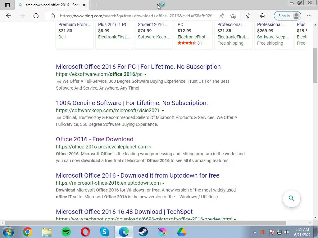
Task: Open a new tab with plus button
Action: pyautogui.click(x=96, y=5)
